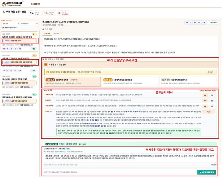
Task: Click the AI 추천 chip in the NEW-0084 card
Action: tap(7, 101)
